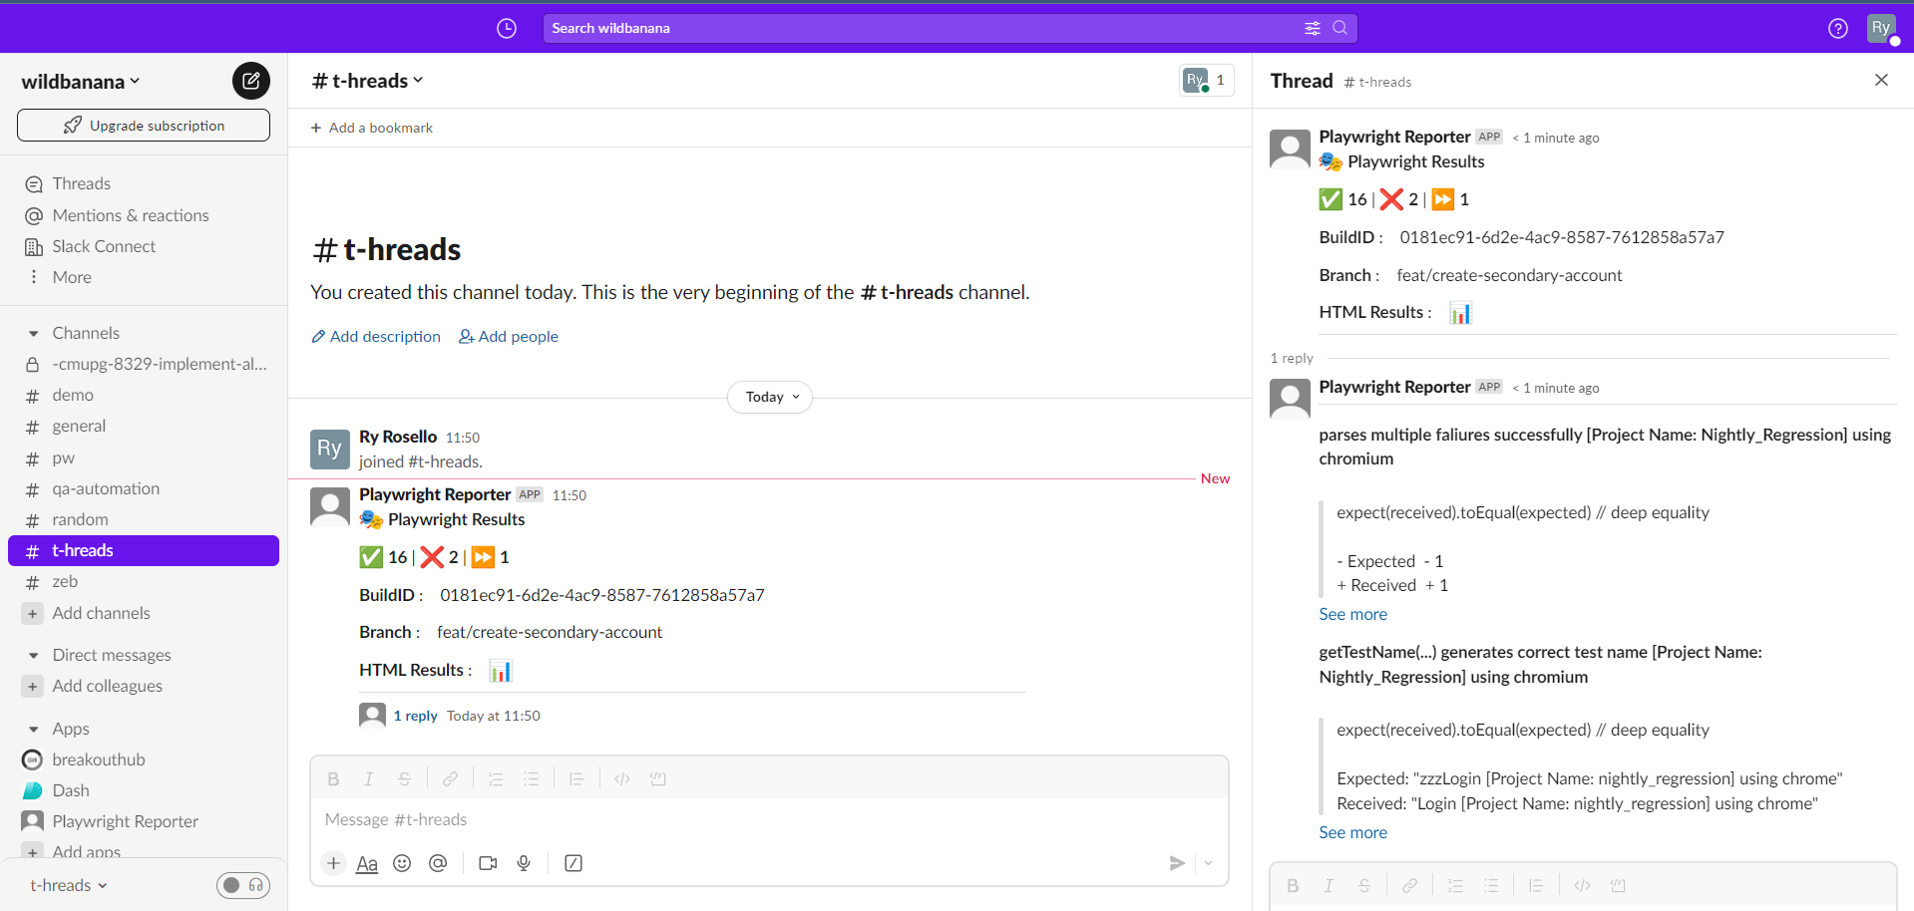Viewport: 1914px width, 911px height.
Task: Open Mentions & reactions
Action: coord(144,215)
